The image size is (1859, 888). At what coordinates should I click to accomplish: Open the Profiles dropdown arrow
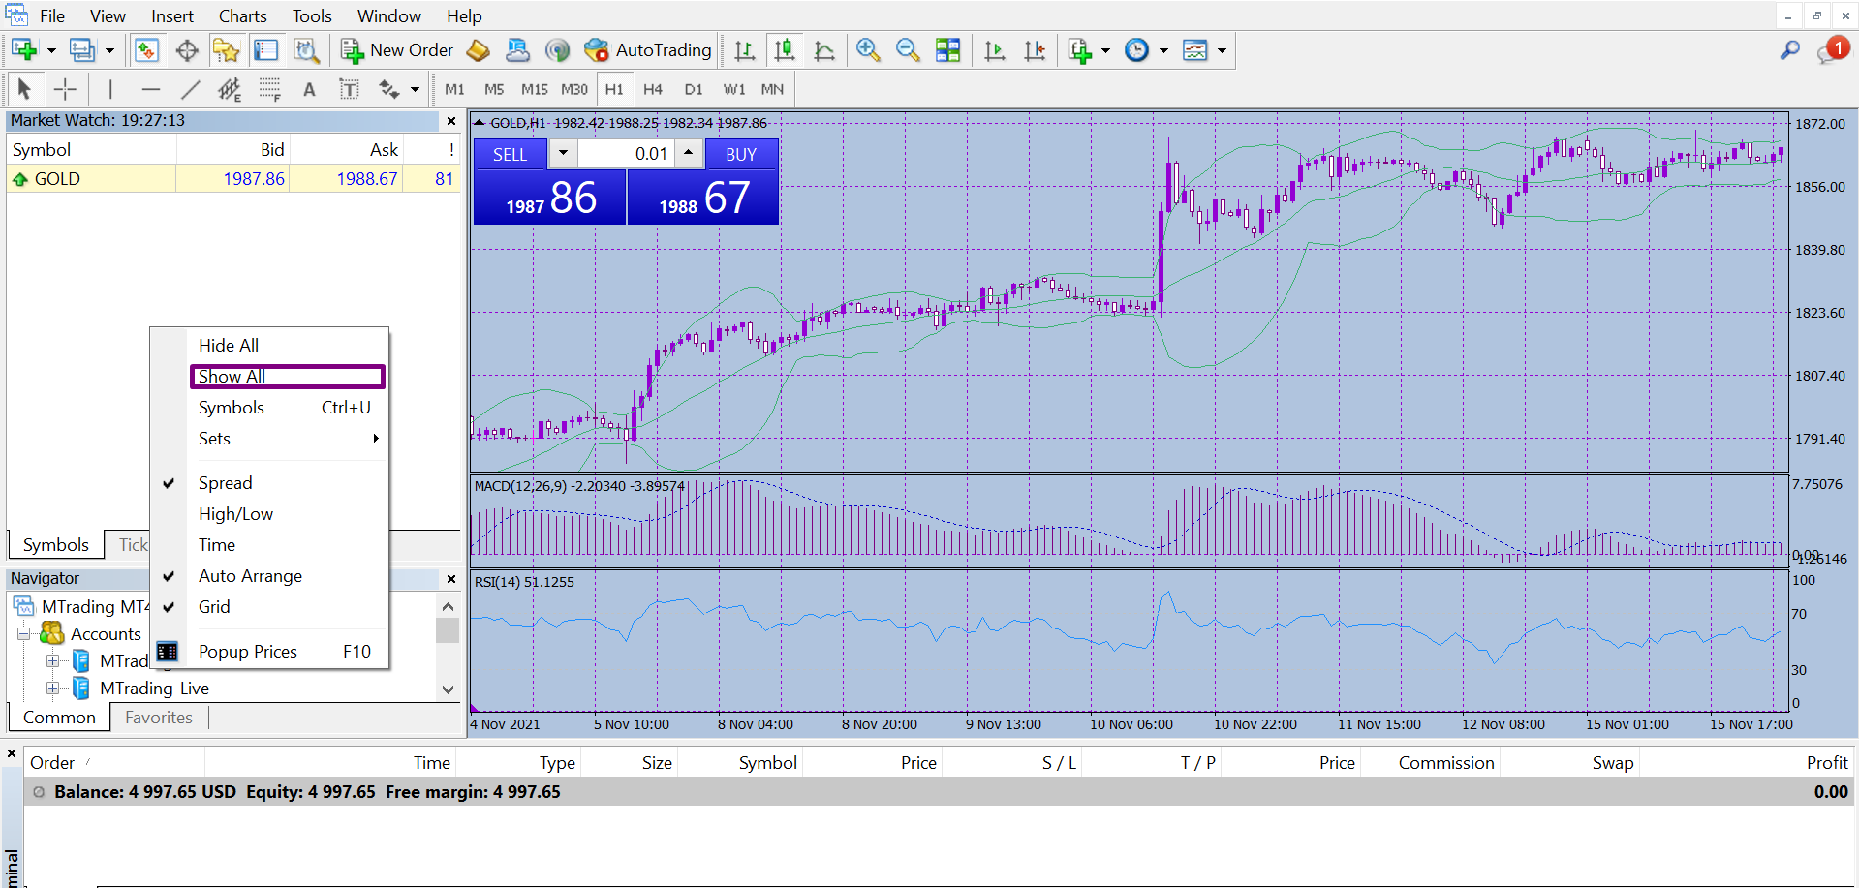point(109,50)
